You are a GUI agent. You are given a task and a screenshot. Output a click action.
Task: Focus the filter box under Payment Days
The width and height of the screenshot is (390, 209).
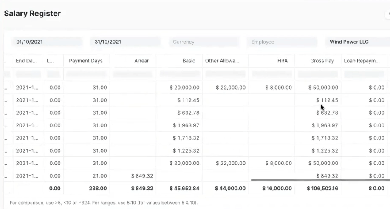(86, 74)
